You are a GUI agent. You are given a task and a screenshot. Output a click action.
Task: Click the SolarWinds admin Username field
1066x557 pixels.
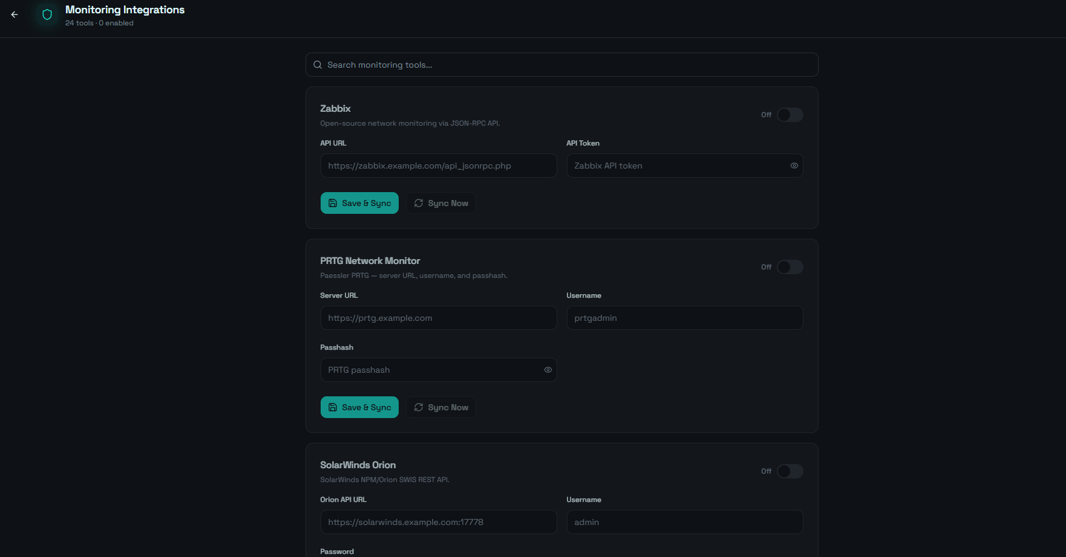[684, 521]
